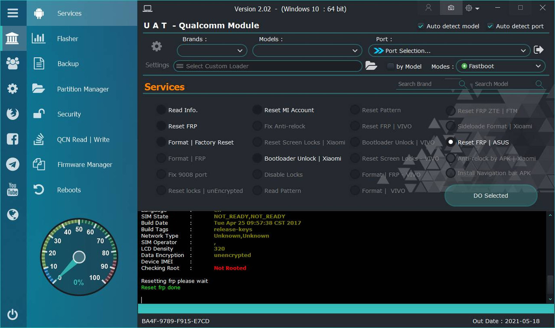Select the Read Info service option
The height and width of the screenshot is (328, 555).
(161, 110)
